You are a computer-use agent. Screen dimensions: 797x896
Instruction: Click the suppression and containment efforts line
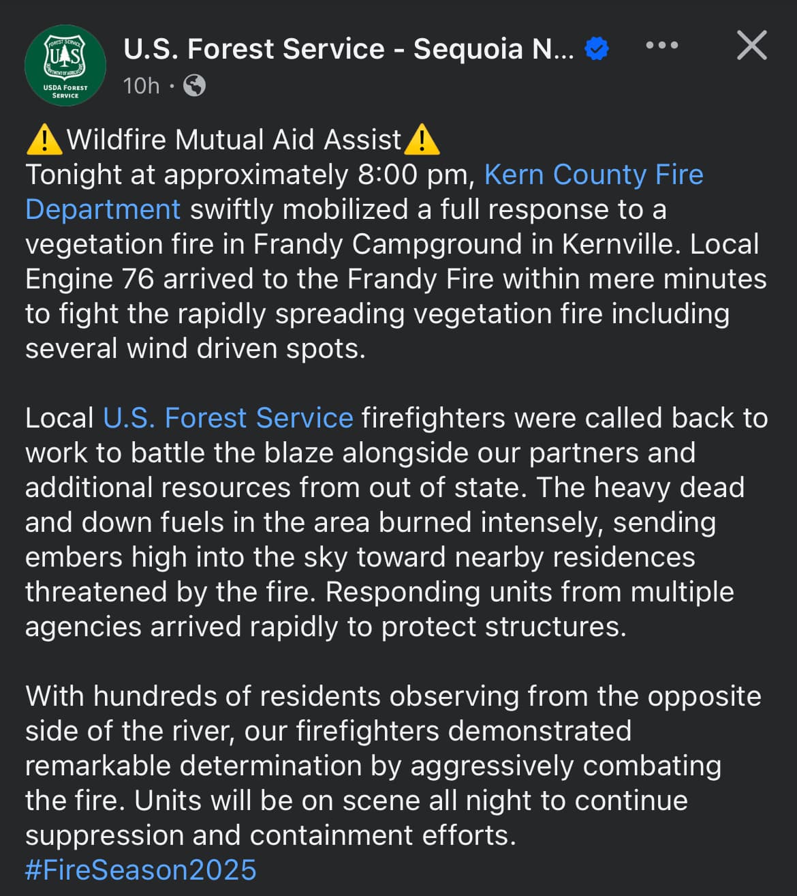click(270, 835)
